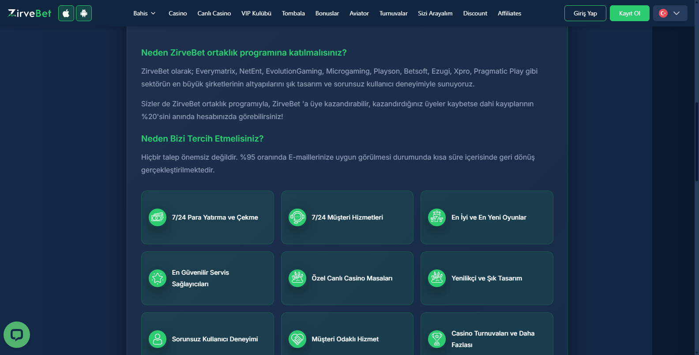This screenshot has height=355, width=699.
Task: Open the Discount menu item
Action: 475,13
